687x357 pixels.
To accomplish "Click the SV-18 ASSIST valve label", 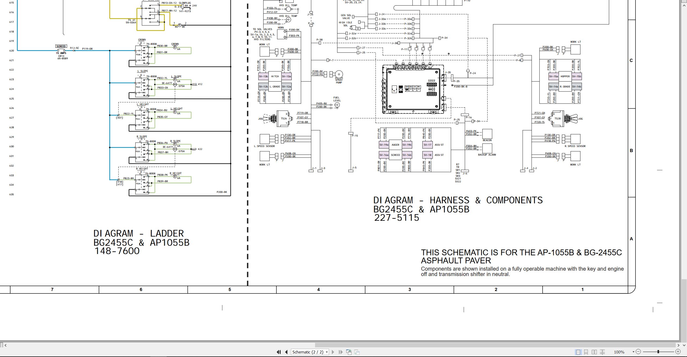I will 427,155.
